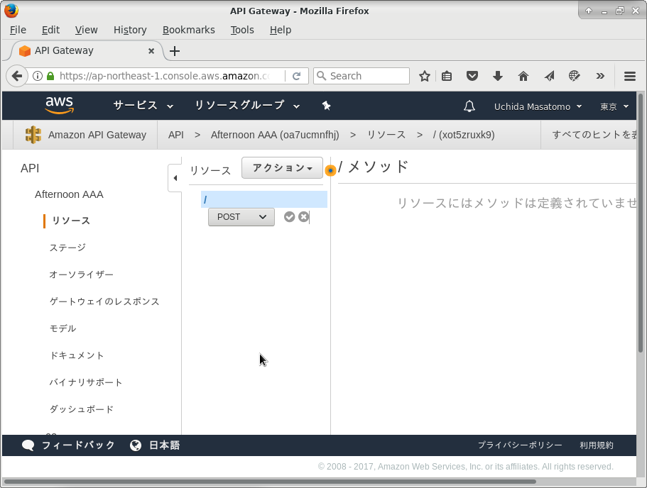
Task: Click the / (xot5zruxk9) breadcrumb
Action: coord(464,135)
